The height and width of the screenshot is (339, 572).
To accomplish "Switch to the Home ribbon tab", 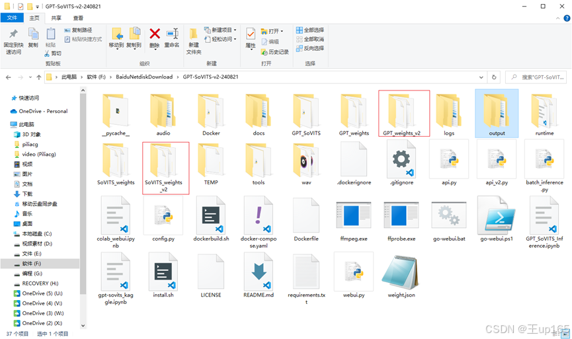I will [34, 18].
